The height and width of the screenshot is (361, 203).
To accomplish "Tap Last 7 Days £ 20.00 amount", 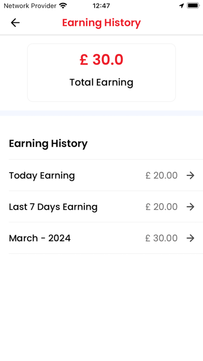I will [162, 207].
